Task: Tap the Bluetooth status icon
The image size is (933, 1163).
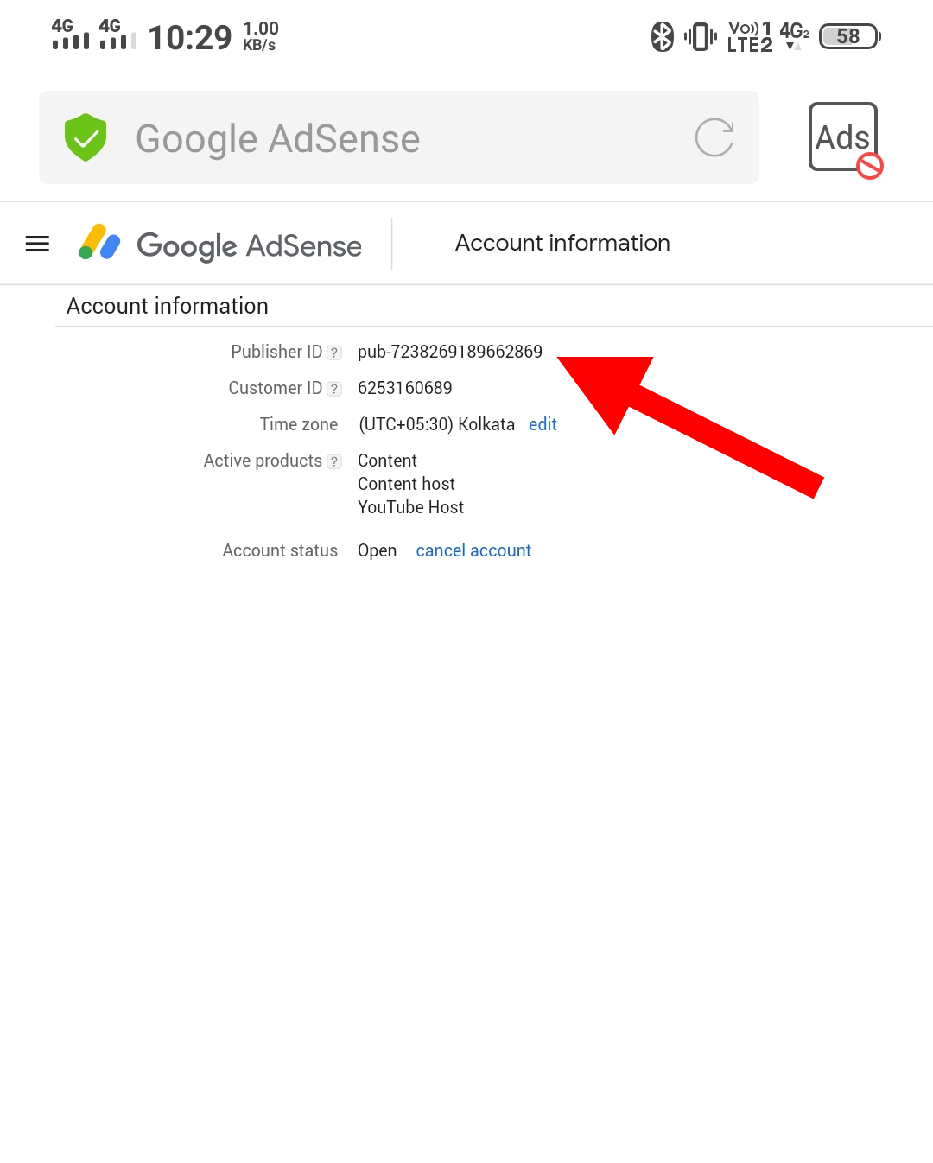Action: pos(663,36)
